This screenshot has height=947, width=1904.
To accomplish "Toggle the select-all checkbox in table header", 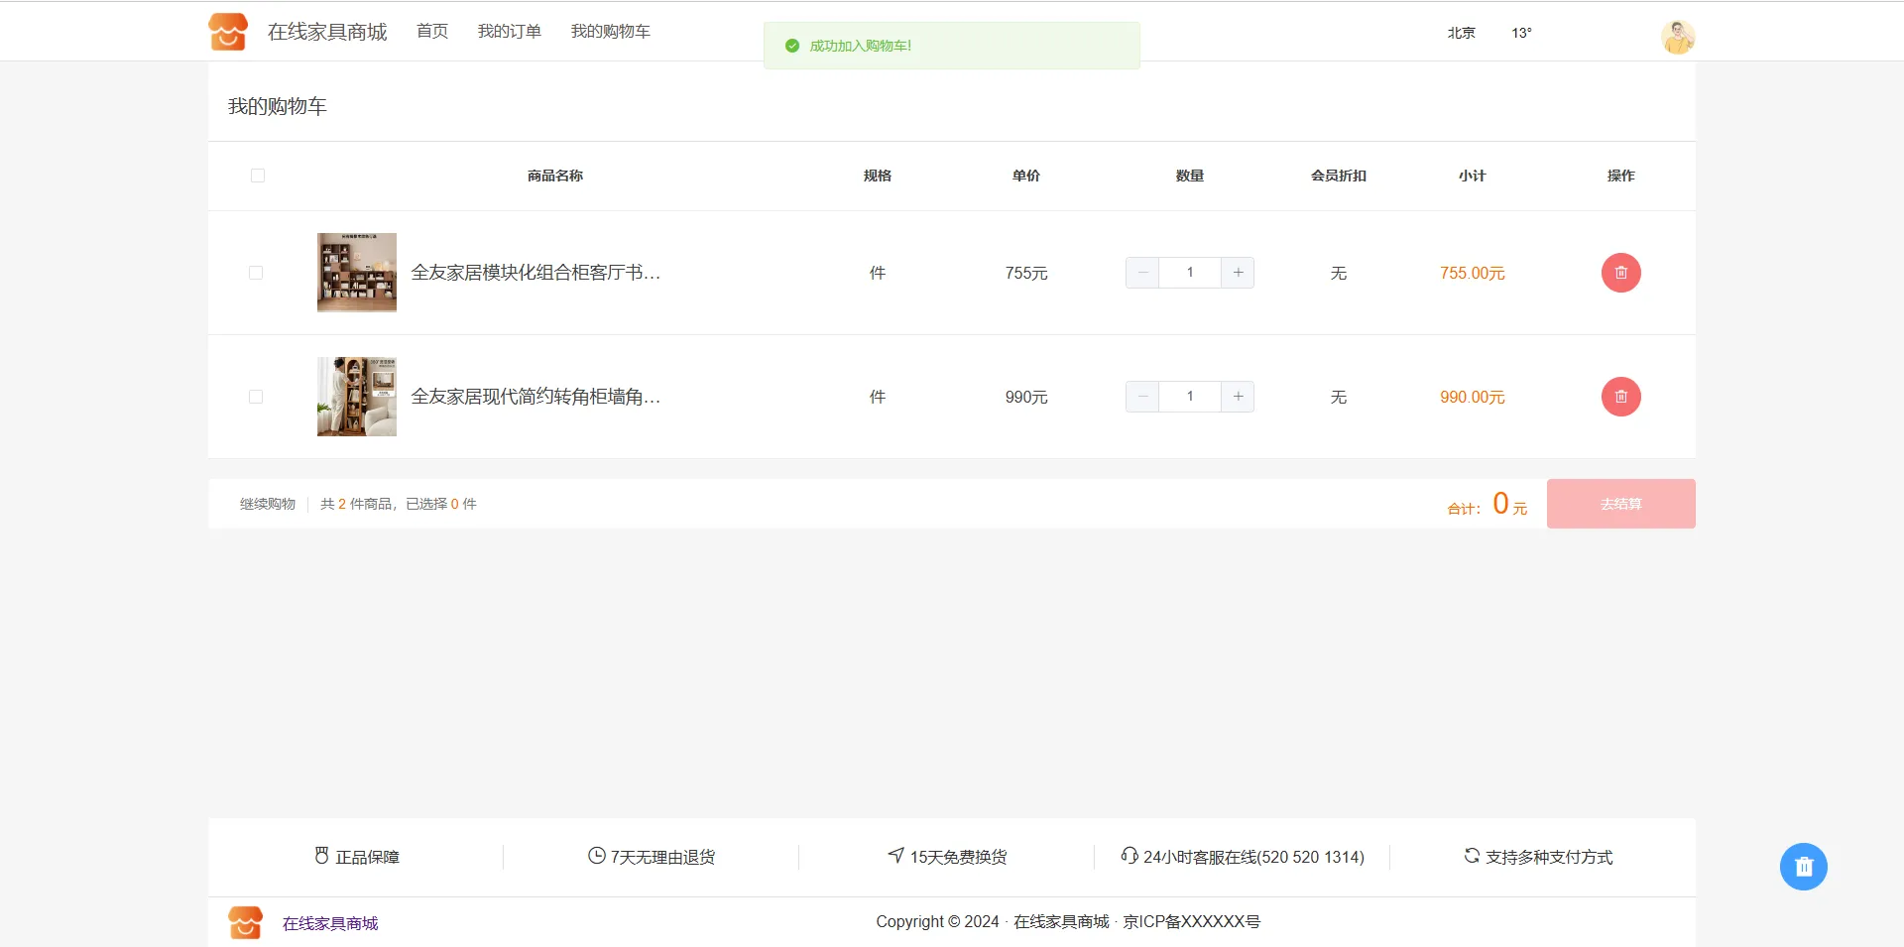I will click(258, 176).
